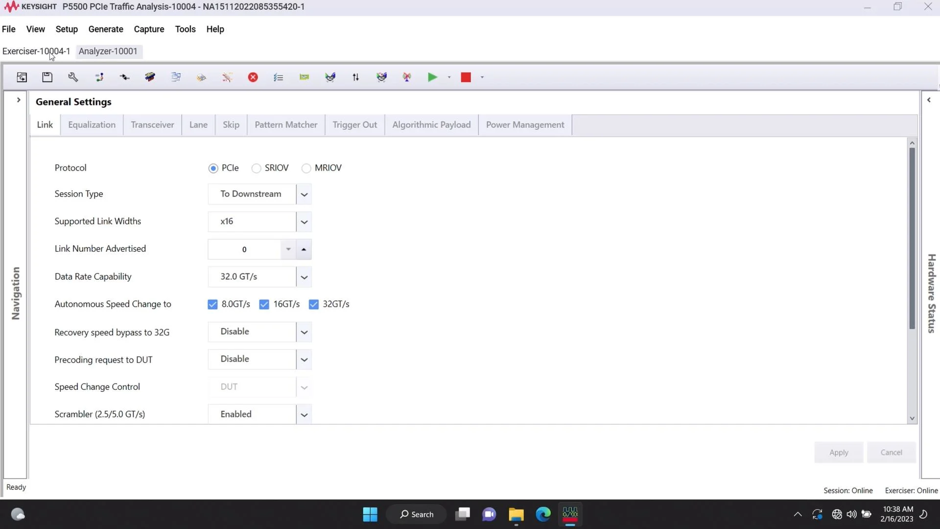
Task: Click the hardware chip toolbar icon
Action: click(150, 77)
